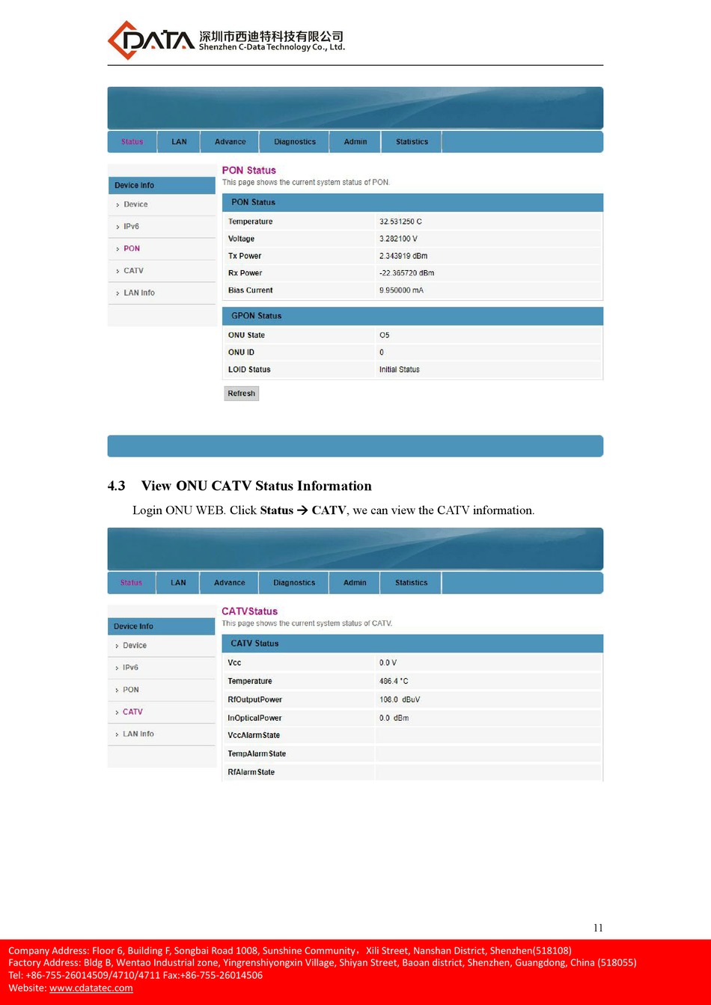Viewport: 711px width, 1005px height.
Task: Select RfOutputPower value '108.0 dBuV'
Action: 401,700
